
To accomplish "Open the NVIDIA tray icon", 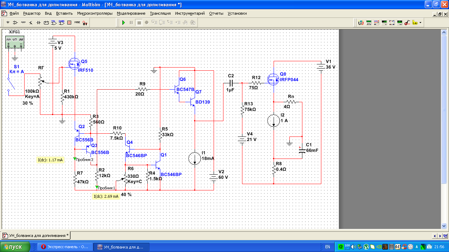I will click(379, 247).
